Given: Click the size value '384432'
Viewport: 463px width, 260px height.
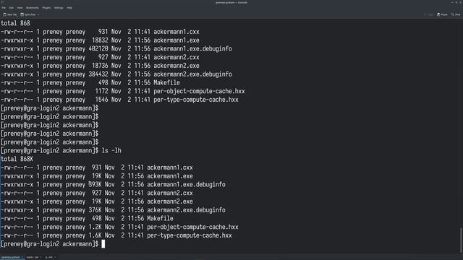Looking at the screenshot, I should [x=98, y=74].
